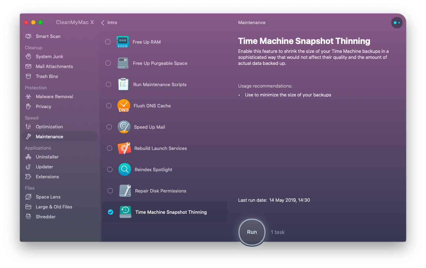Image resolution: width=426 pixels, height=268 pixels.
Task: Select the Free Up RAM task label
Action: point(147,42)
